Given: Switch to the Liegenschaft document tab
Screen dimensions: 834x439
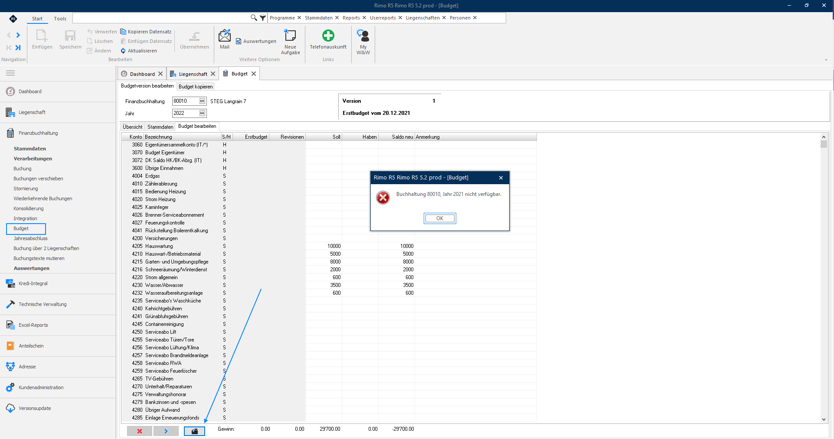Looking at the screenshot, I should (193, 74).
